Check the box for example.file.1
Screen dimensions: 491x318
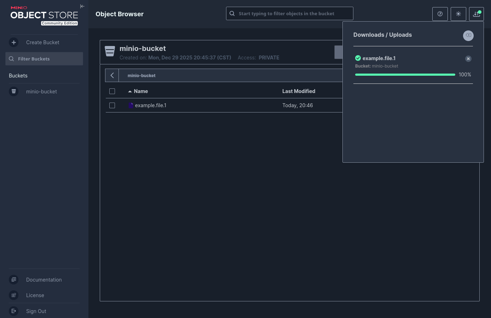(x=112, y=105)
